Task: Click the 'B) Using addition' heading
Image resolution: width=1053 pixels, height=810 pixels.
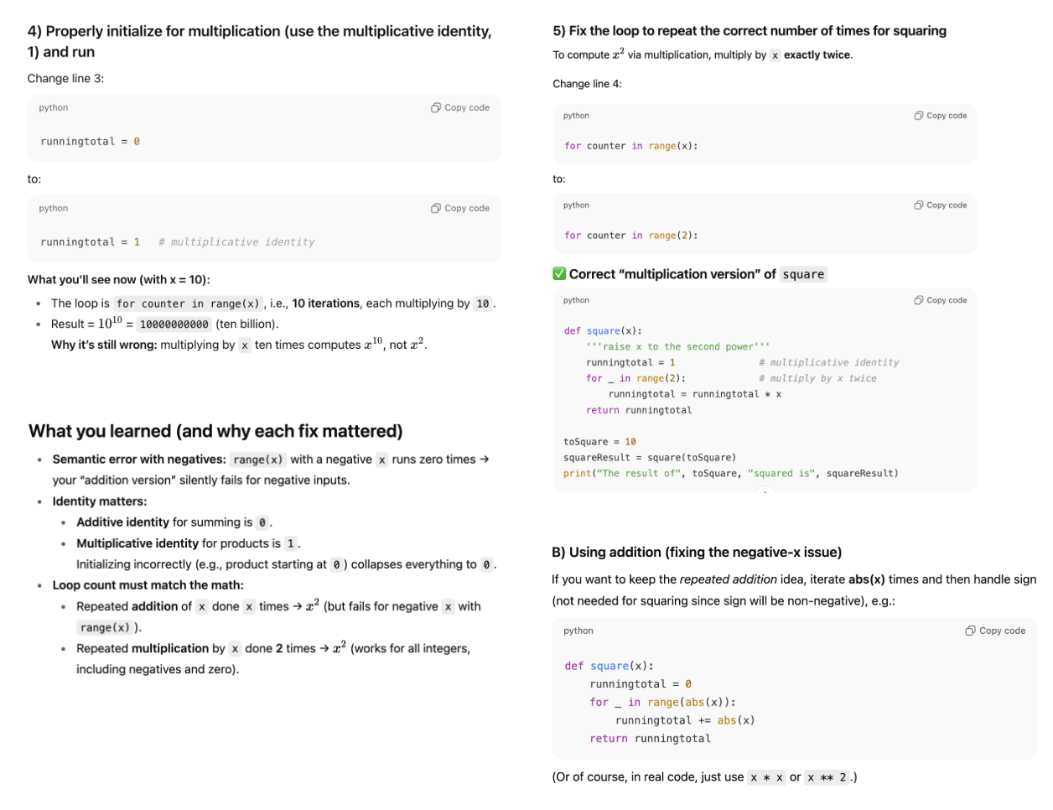Action: coord(697,552)
